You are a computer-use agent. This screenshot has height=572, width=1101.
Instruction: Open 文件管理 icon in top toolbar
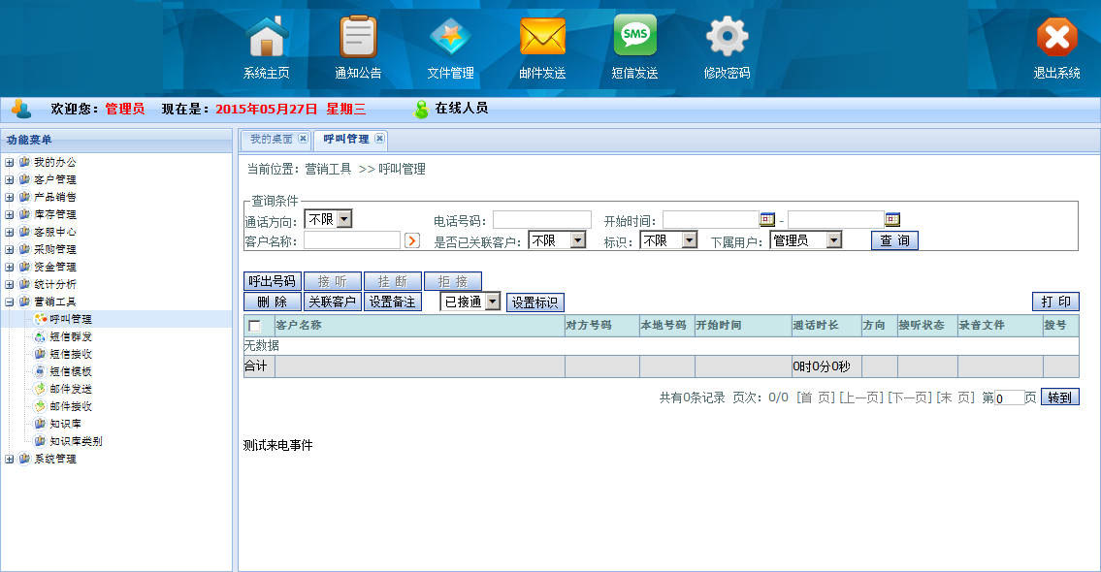click(450, 39)
